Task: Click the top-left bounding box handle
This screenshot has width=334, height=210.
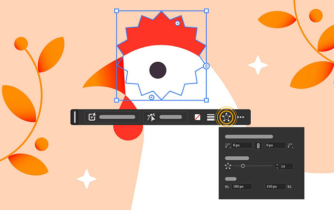Action: [x=117, y=11]
